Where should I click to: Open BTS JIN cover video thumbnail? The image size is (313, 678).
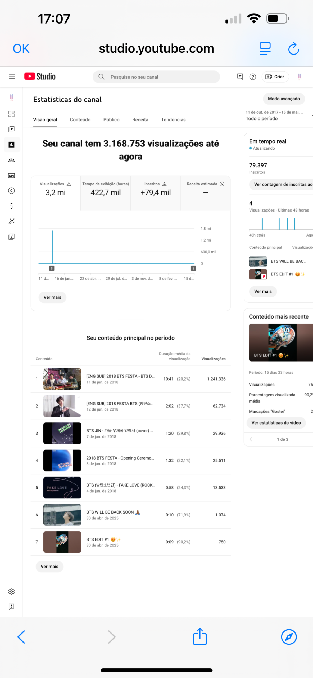coord(62,433)
